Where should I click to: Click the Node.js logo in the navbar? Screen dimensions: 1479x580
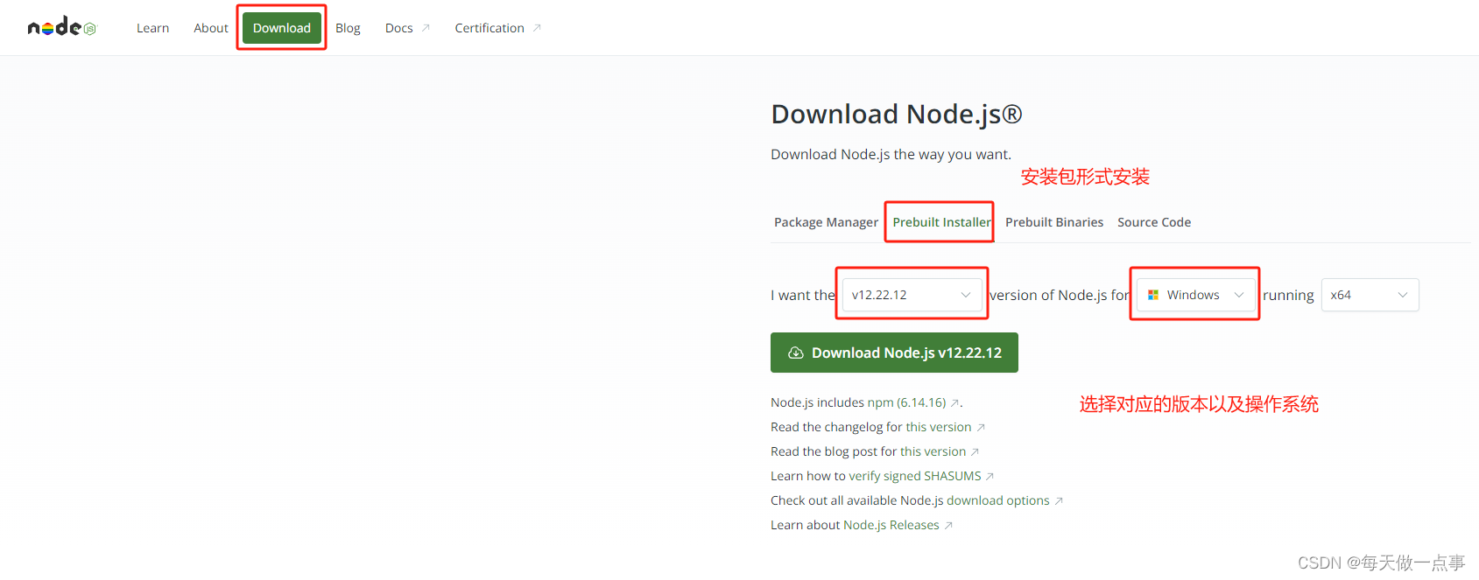[53, 26]
